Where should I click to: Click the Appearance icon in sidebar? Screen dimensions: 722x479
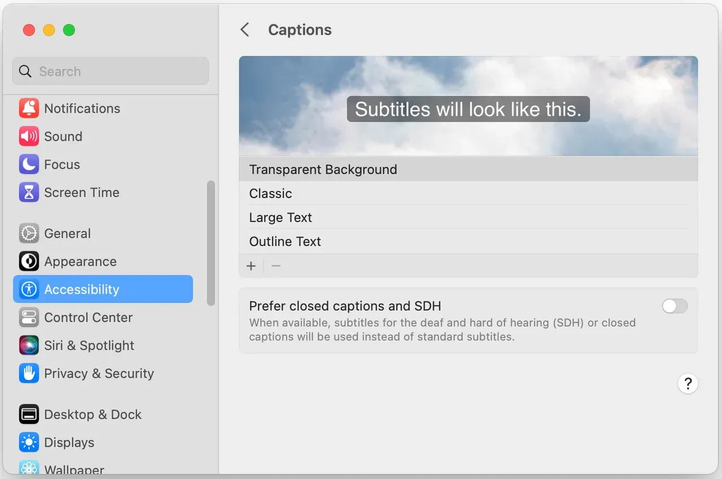coord(29,262)
